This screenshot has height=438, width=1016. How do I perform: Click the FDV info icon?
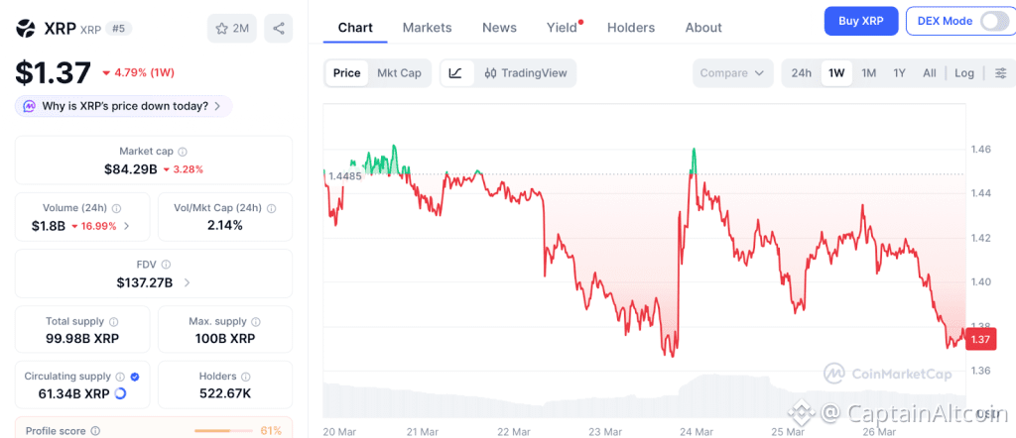click(x=166, y=265)
